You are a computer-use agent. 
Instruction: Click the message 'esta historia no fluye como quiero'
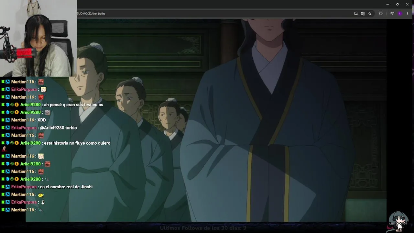pyautogui.click(x=77, y=143)
